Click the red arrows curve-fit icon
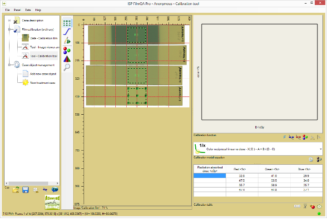Image resolution: width=327 pixels, height=223 pixels. click(x=298, y=137)
